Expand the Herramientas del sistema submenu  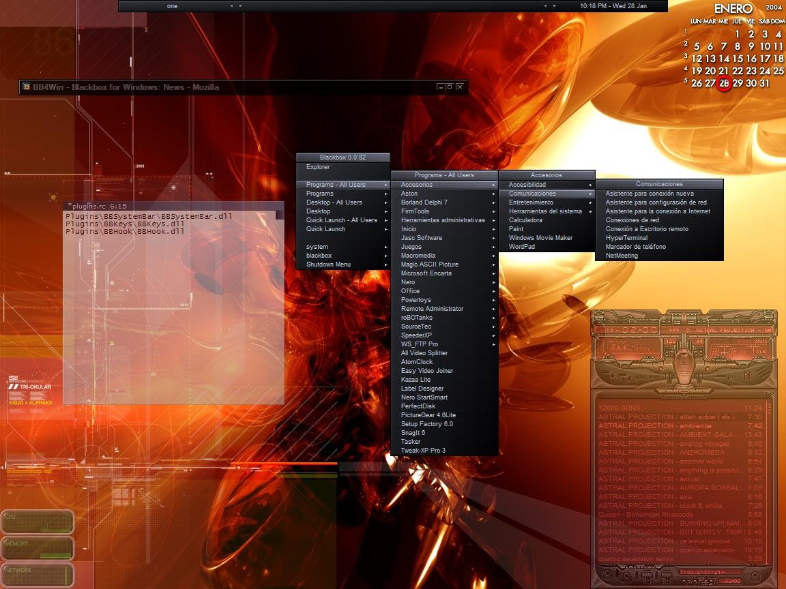click(547, 211)
